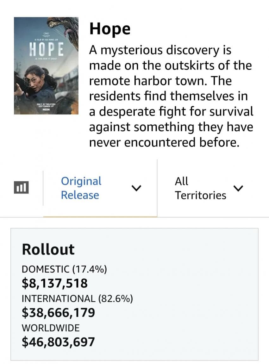Click the bar chart icon
Viewport: 269px width, 364px height.
pyautogui.click(x=21, y=188)
